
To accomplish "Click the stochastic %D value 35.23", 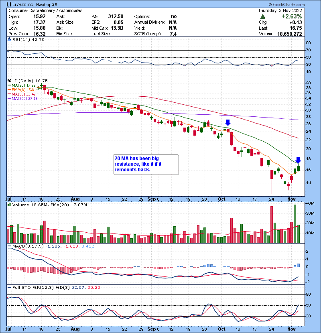I will point(93,288).
